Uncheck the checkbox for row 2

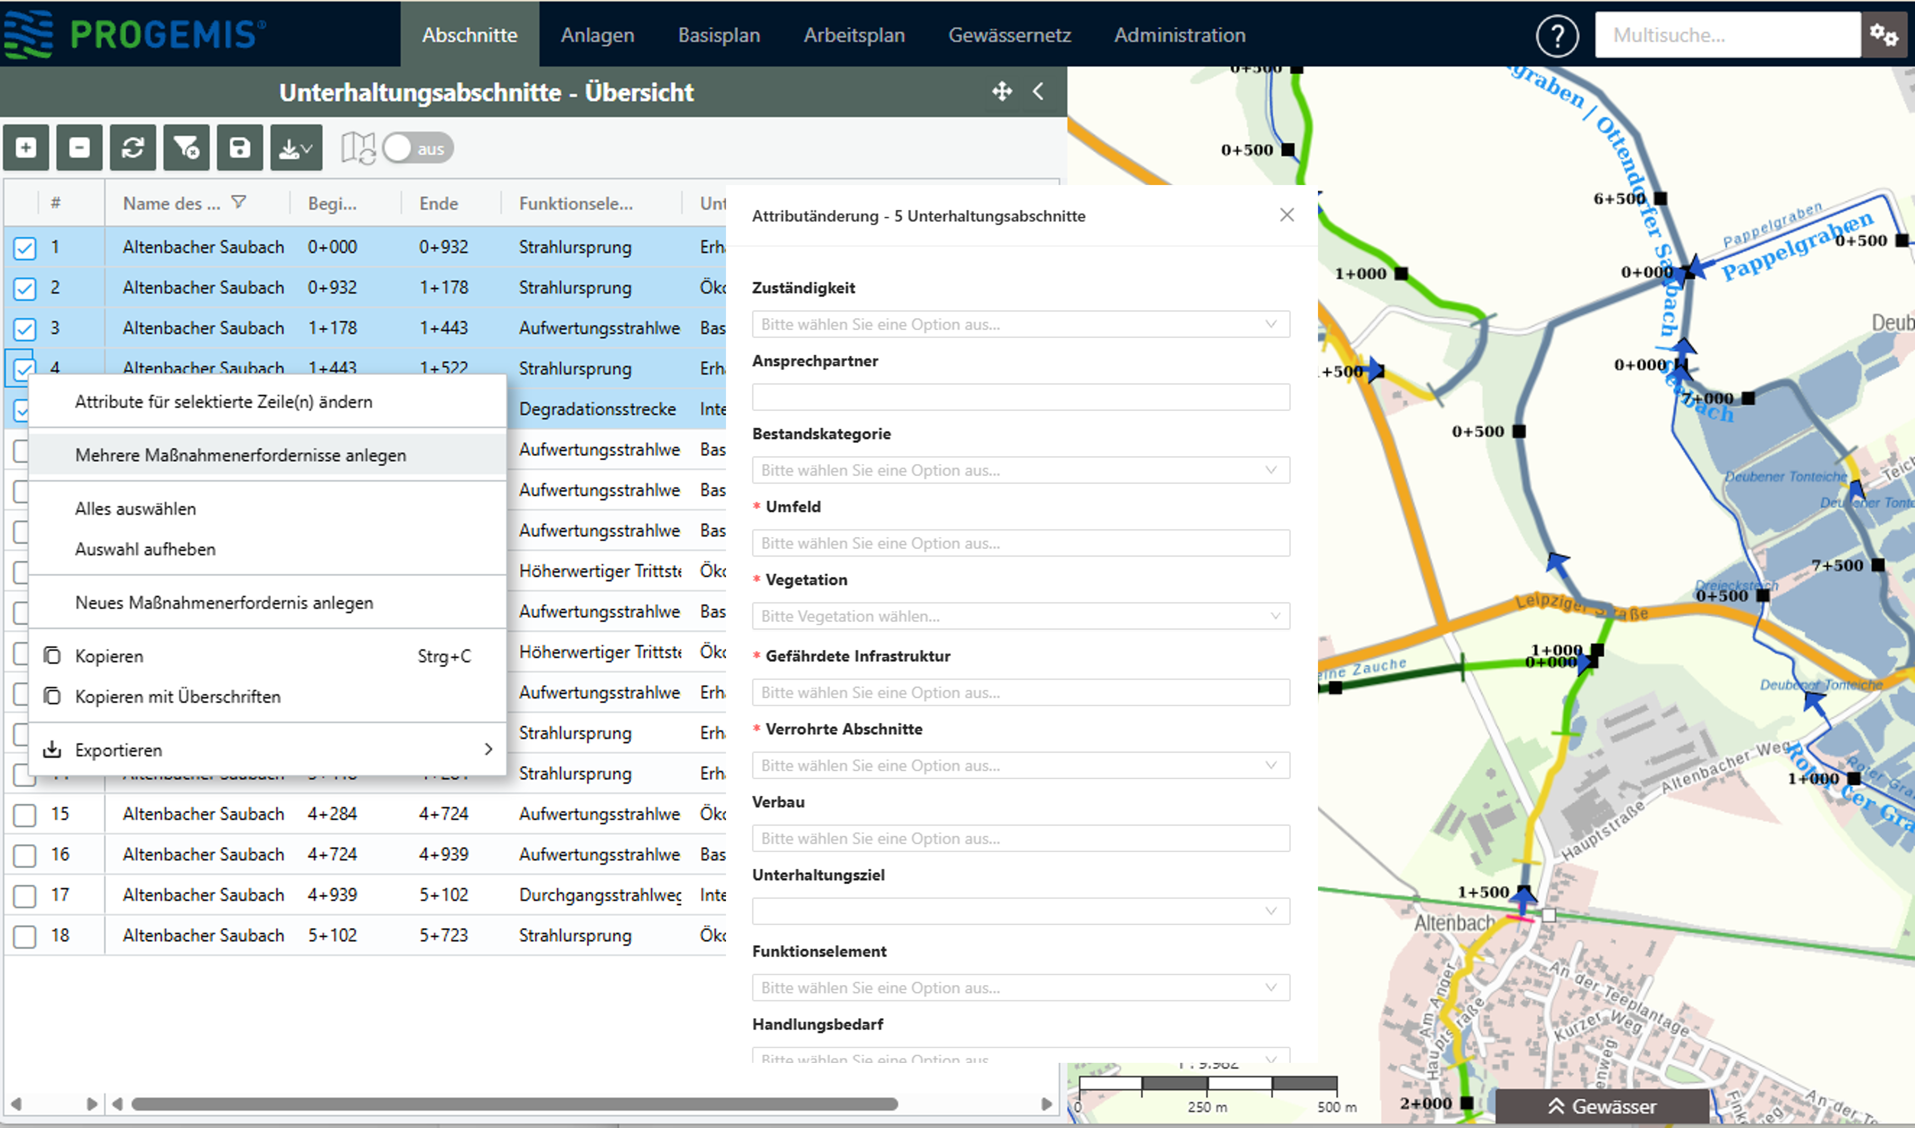(x=24, y=288)
